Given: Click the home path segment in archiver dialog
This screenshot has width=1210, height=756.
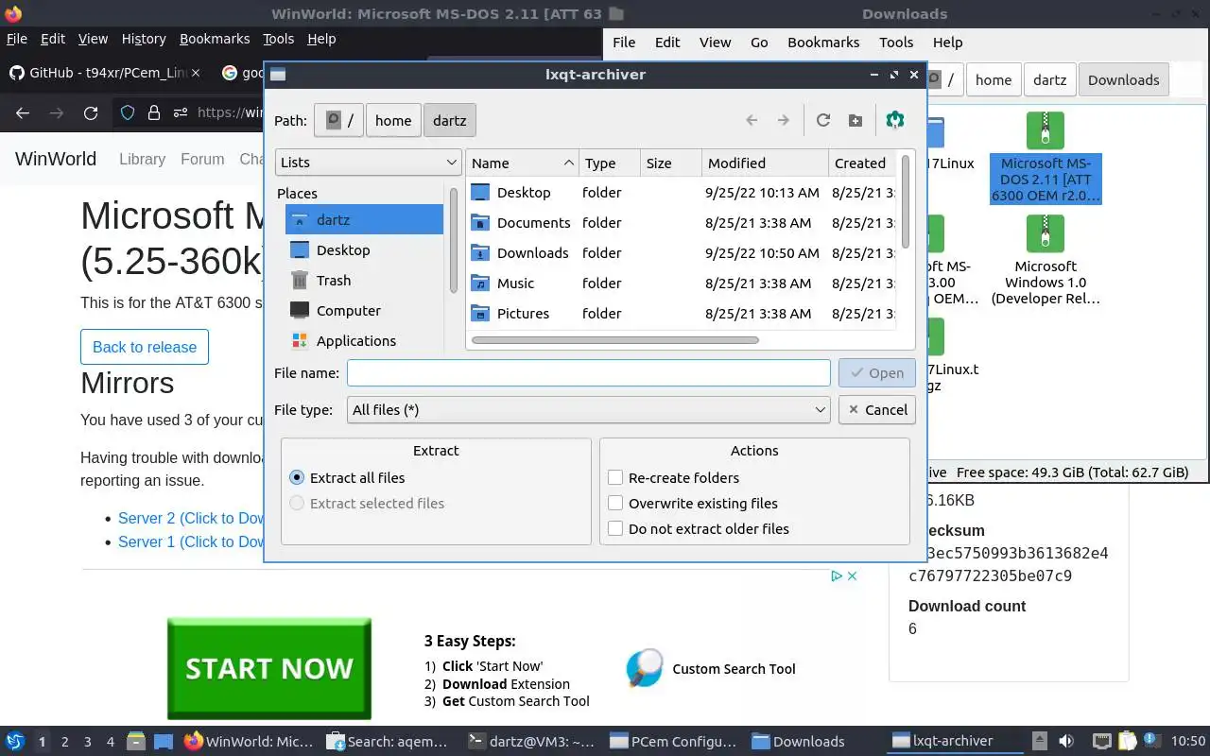Looking at the screenshot, I should pos(393,120).
